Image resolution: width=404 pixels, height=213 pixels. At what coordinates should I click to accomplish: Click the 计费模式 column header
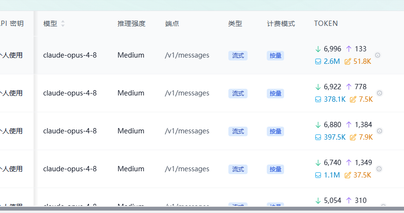pyautogui.click(x=281, y=24)
